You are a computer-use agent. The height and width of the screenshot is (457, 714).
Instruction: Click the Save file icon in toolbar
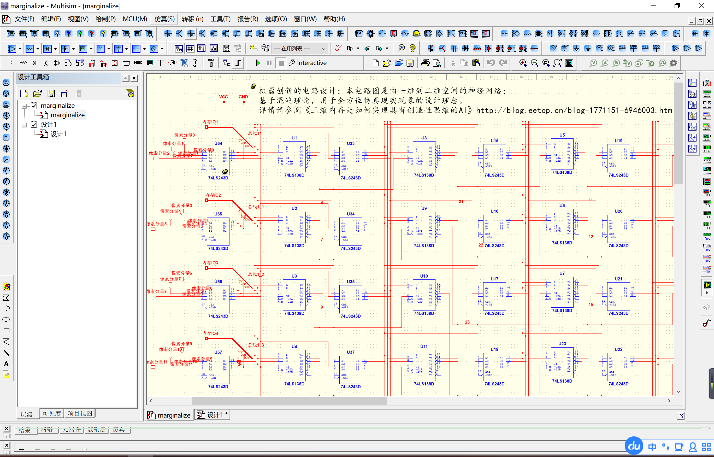click(x=410, y=63)
